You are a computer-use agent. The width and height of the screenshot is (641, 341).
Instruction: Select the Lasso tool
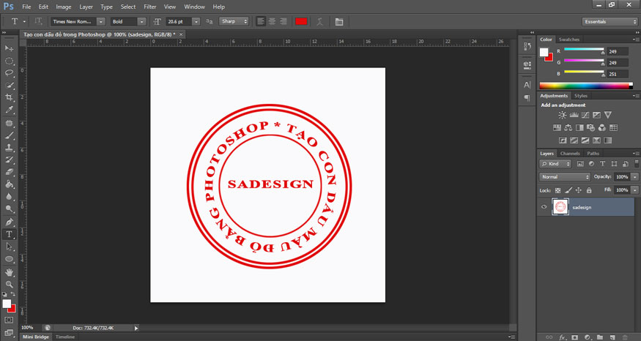point(9,73)
